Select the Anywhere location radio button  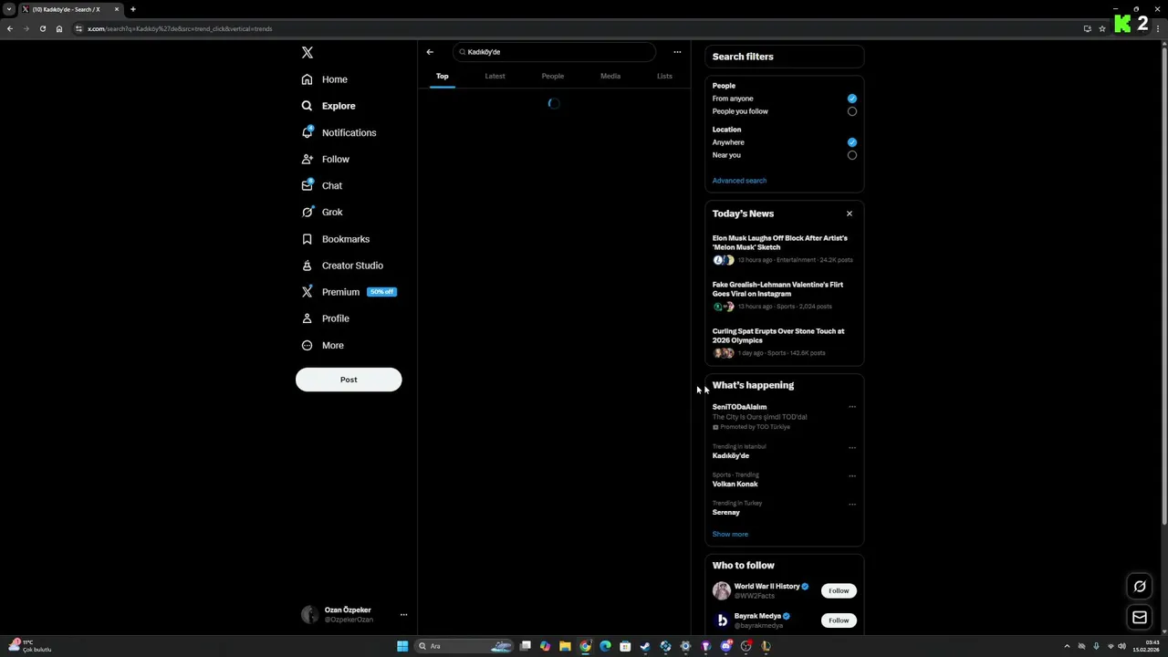[851, 142]
